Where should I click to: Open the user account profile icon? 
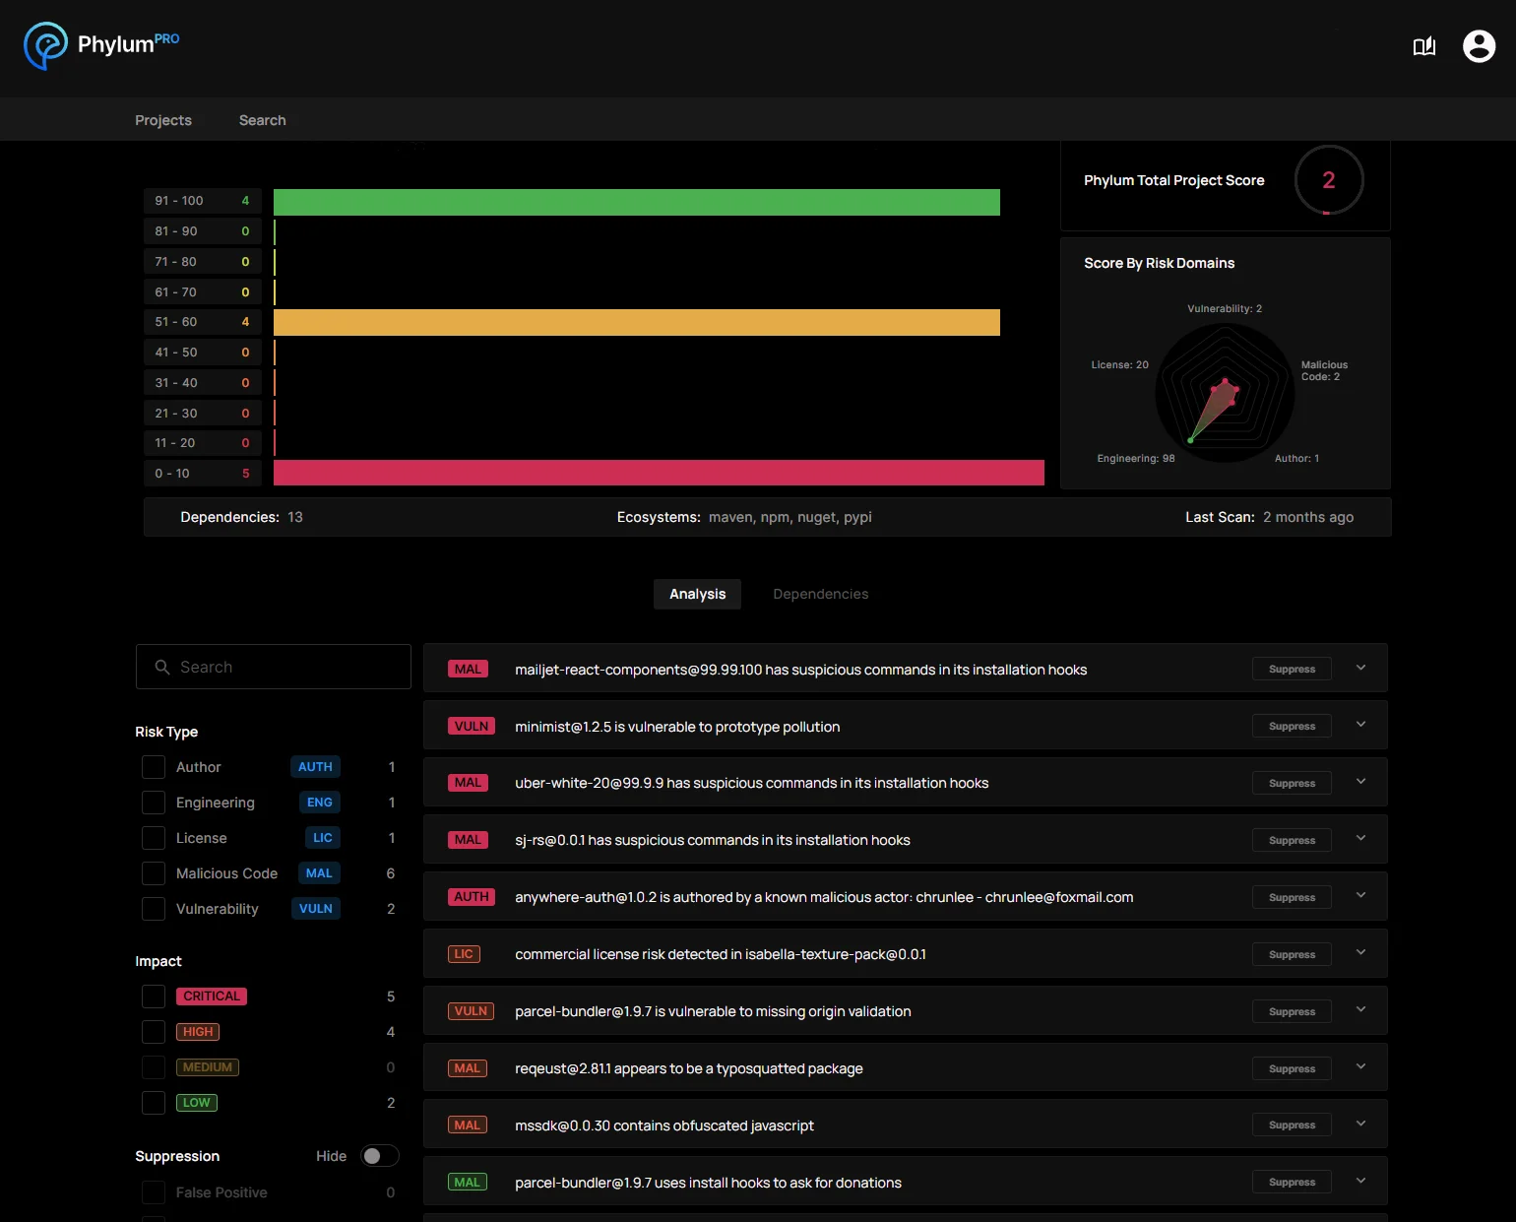pyautogui.click(x=1479, y=46)
